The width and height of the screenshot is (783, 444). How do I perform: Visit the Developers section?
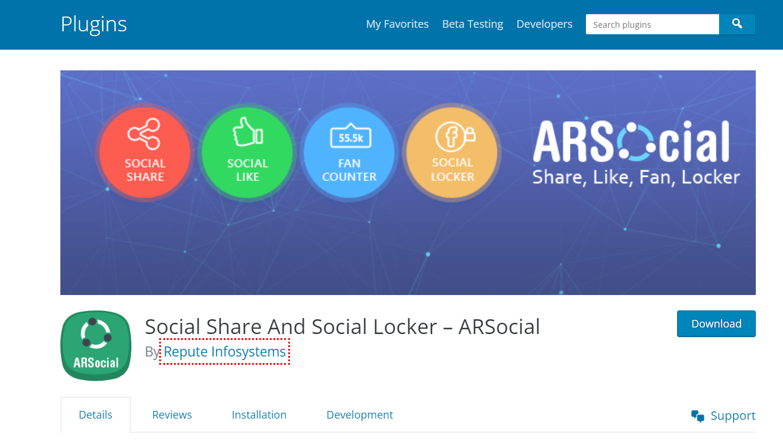pos(544,24)
